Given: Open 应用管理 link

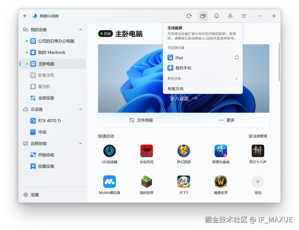Looking at the screenshot, I should [258, 136].
